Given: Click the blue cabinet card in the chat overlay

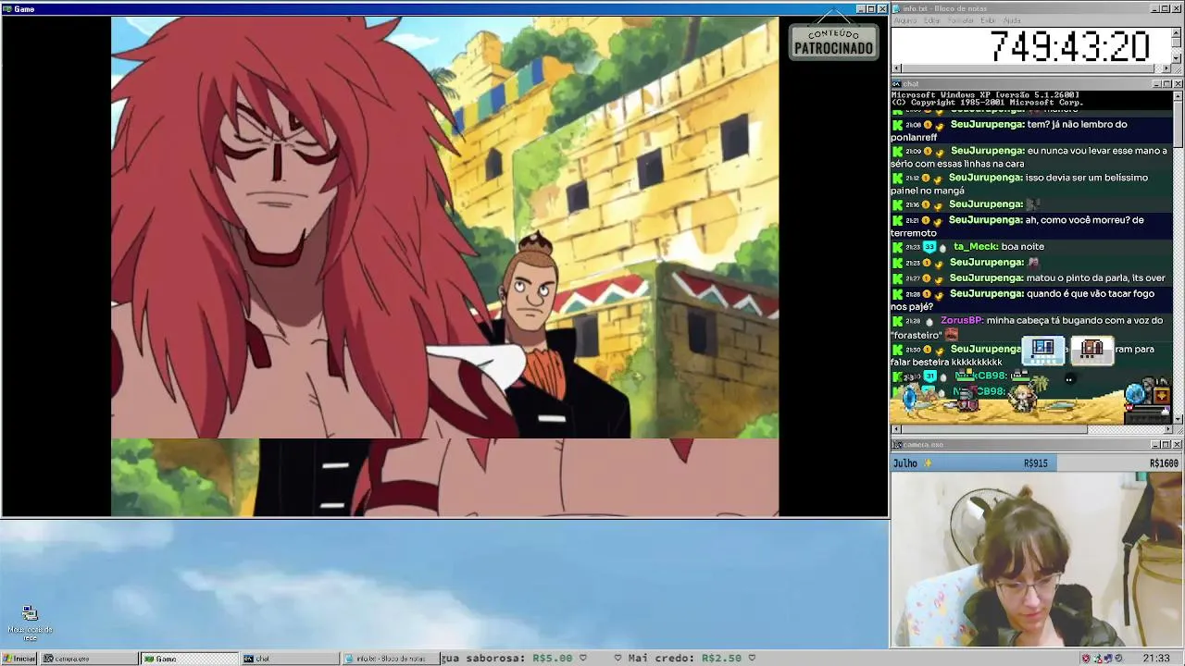Looking at the screenshot, I should [x=1043, y=349].
